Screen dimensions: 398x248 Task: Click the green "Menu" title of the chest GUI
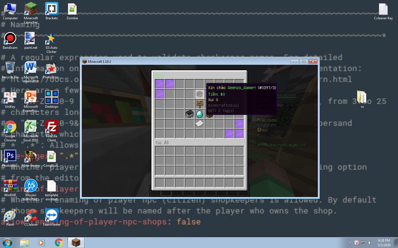tap(159, 76)
